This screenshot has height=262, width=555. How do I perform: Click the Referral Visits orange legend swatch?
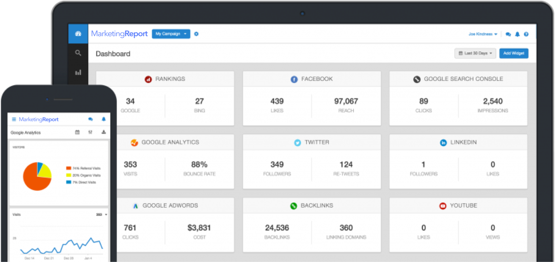[x=69, y=168]
